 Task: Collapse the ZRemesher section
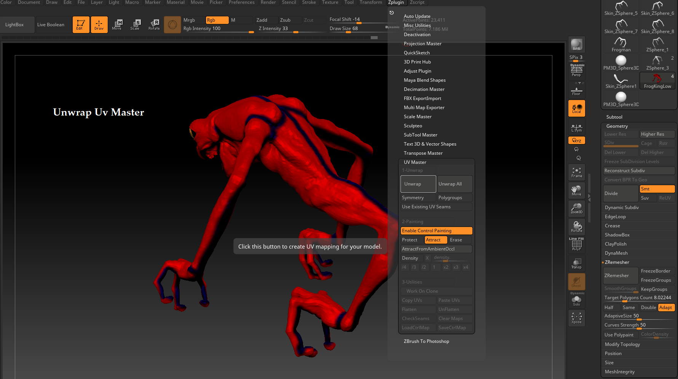pos(617,262)
